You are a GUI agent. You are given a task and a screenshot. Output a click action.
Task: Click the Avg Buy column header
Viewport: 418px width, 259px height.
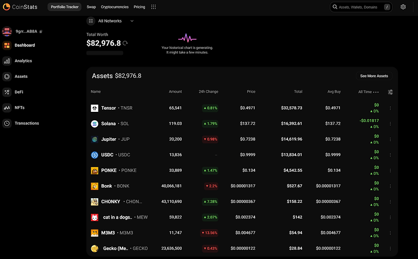click(334, 92)
